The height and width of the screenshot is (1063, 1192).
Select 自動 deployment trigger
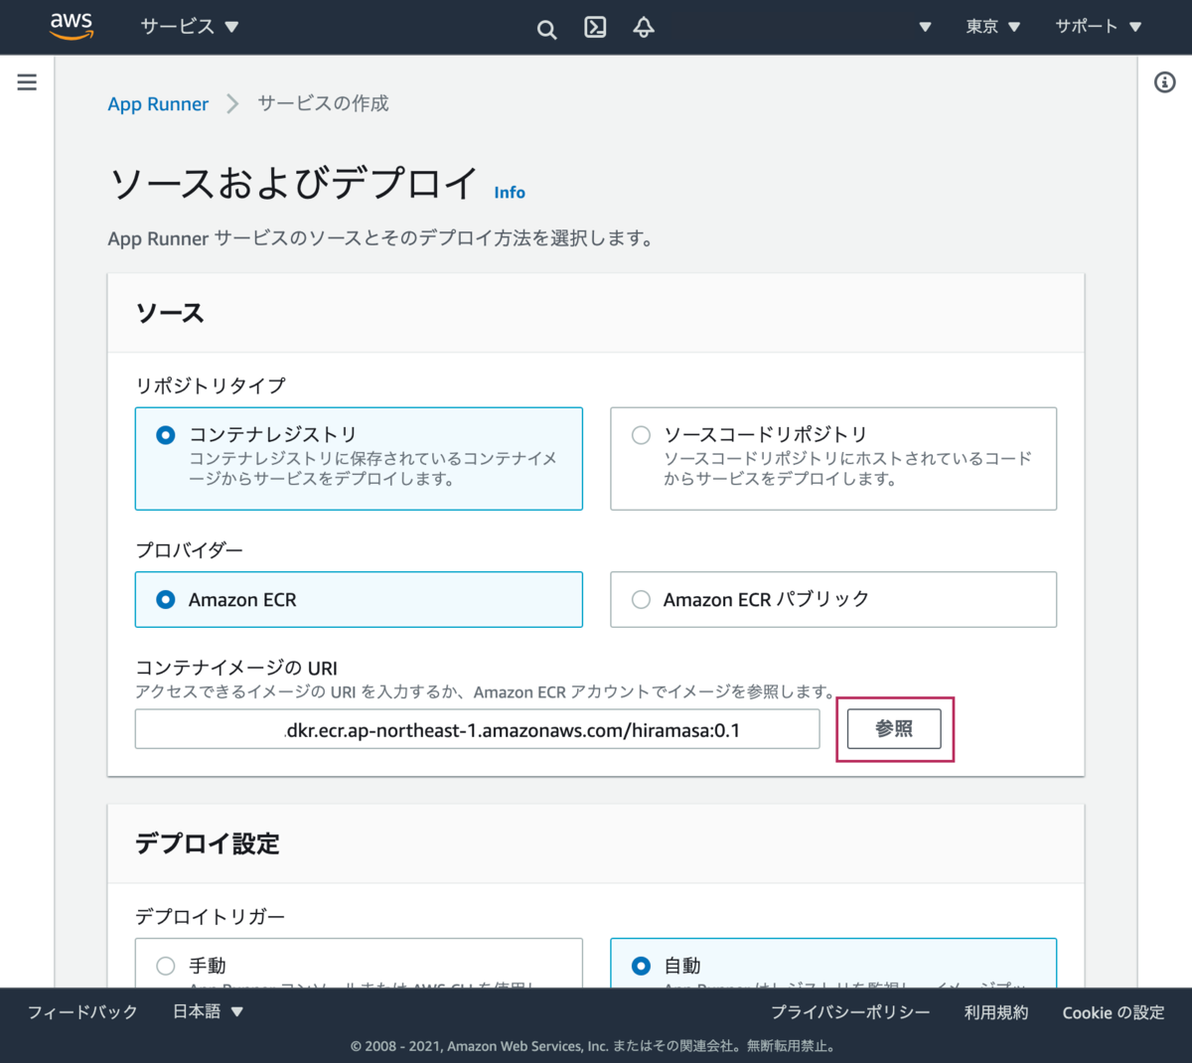[x=833, y=964]
